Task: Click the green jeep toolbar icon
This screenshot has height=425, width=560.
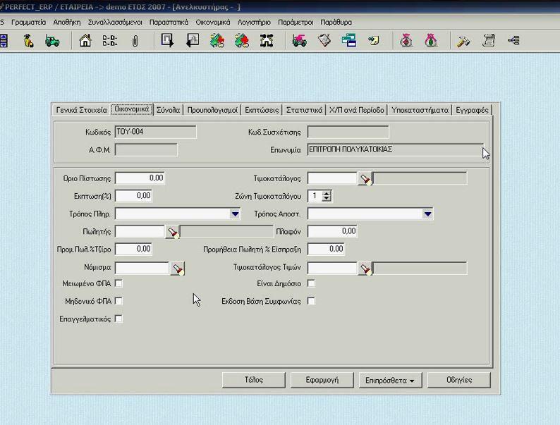Action: (52, 41)
